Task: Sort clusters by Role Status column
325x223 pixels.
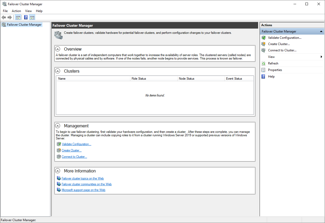Action: point(154,79)
